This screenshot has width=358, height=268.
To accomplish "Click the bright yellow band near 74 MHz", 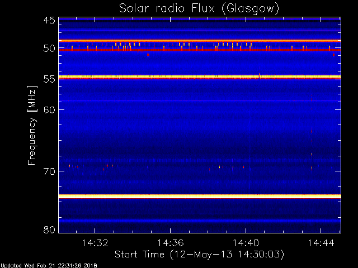I will pyautogui.click(x=200, y=196).
